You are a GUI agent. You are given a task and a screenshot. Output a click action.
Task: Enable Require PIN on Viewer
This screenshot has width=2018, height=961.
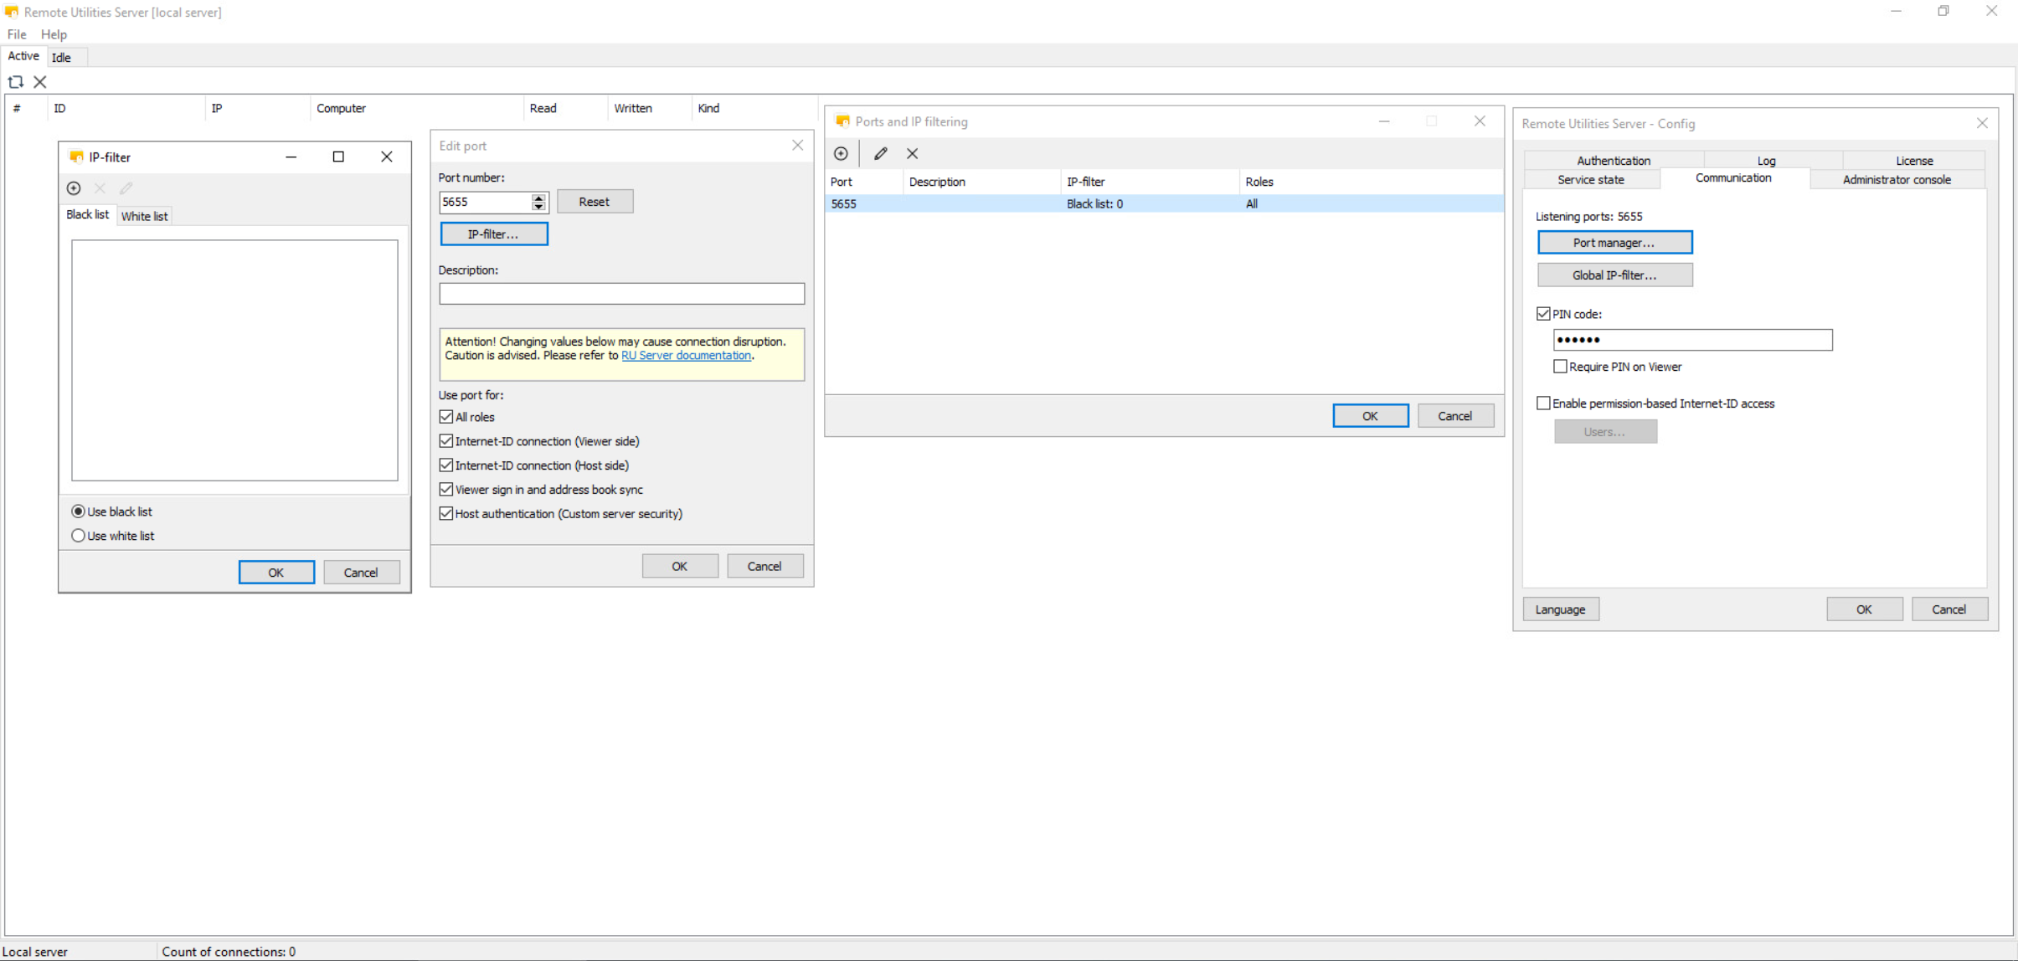pos(1560,367)
